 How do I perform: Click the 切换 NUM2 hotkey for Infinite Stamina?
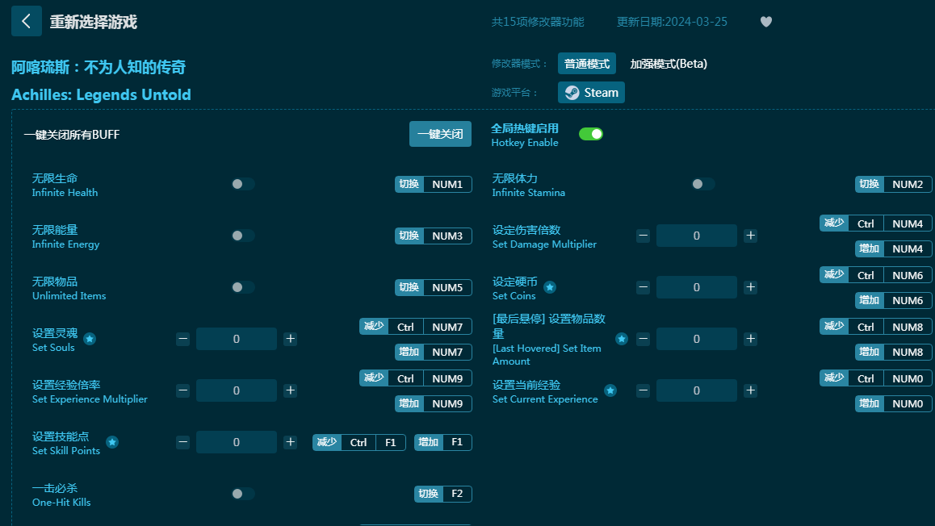point(893,184)
